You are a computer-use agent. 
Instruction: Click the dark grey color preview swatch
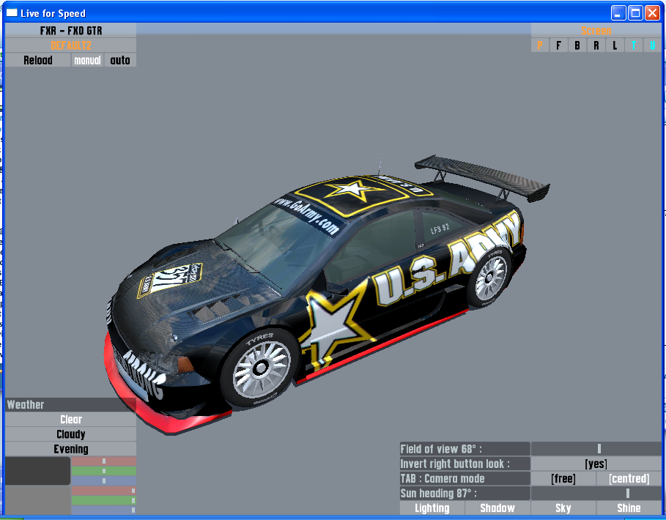point(38,471)
